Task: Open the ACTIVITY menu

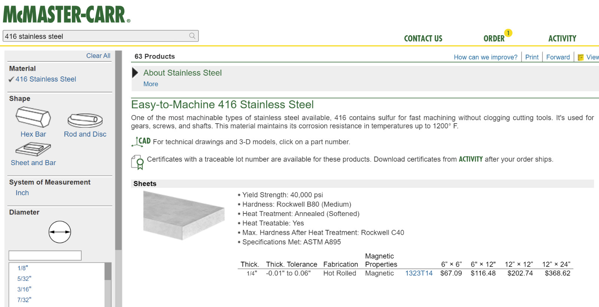Action: [x=562, y=39]
